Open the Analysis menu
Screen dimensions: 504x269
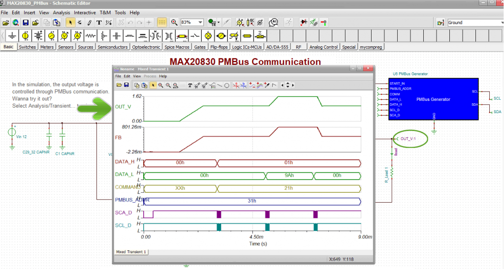[x=62, y=12]
